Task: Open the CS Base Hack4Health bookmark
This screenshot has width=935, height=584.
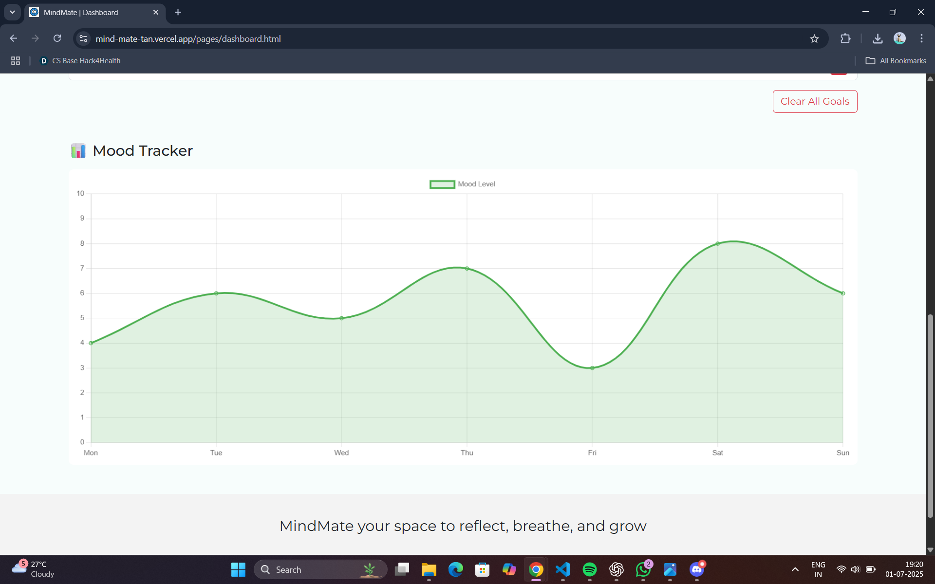Action: click(80, 61)
